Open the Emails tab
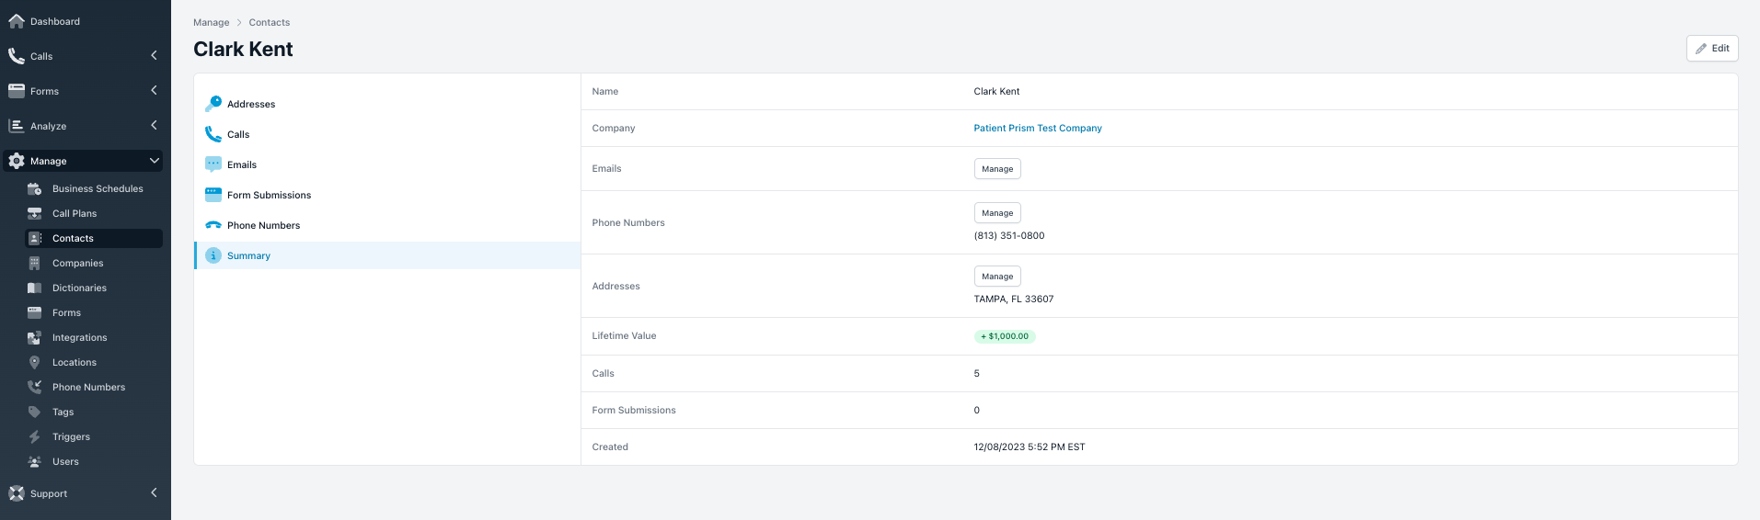This screenshot has height=520, width=1760. tap(387, 164)
